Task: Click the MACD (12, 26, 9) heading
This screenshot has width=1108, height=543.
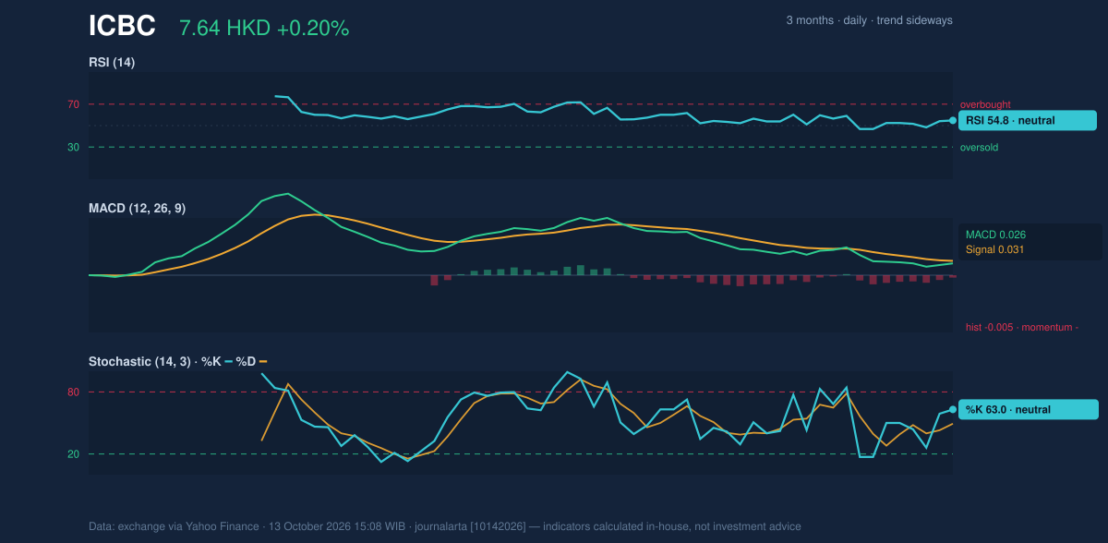Action: coord(137,209)
